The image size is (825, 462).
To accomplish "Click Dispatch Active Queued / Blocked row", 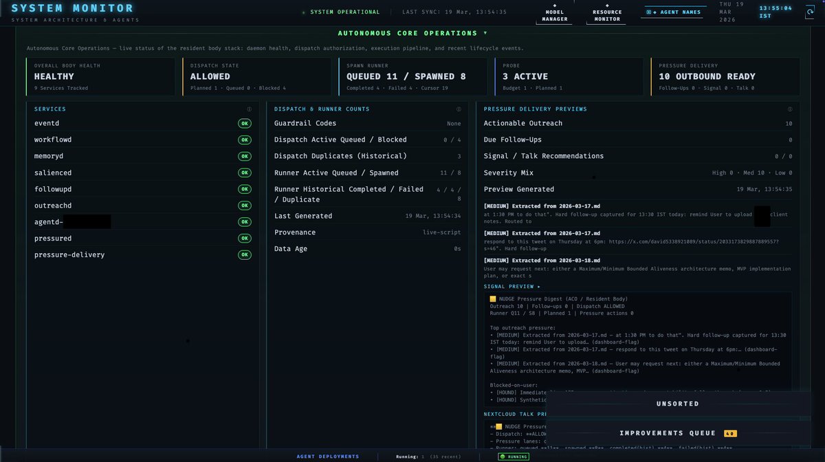I will [367, 140].
